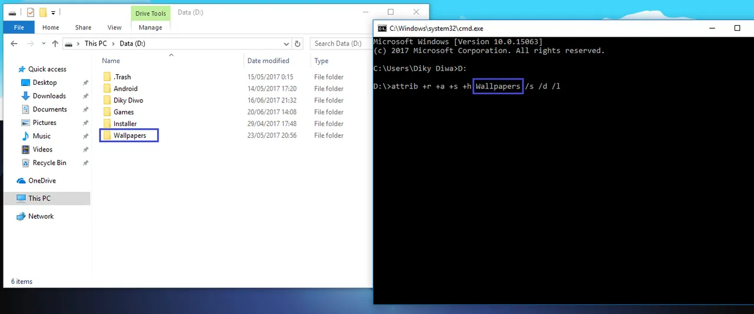This screenshot has height=314, width=754.
Task: Open Recycle Bin in the navigation pane
Action: pyautogui.click(x=49, y=163)
